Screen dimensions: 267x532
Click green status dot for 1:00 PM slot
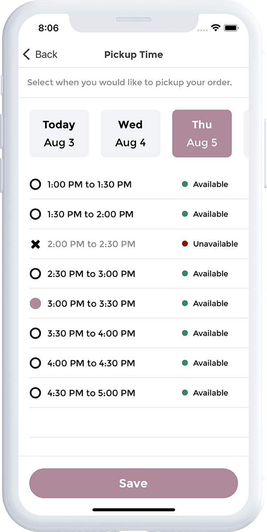[x=185, y=184]
